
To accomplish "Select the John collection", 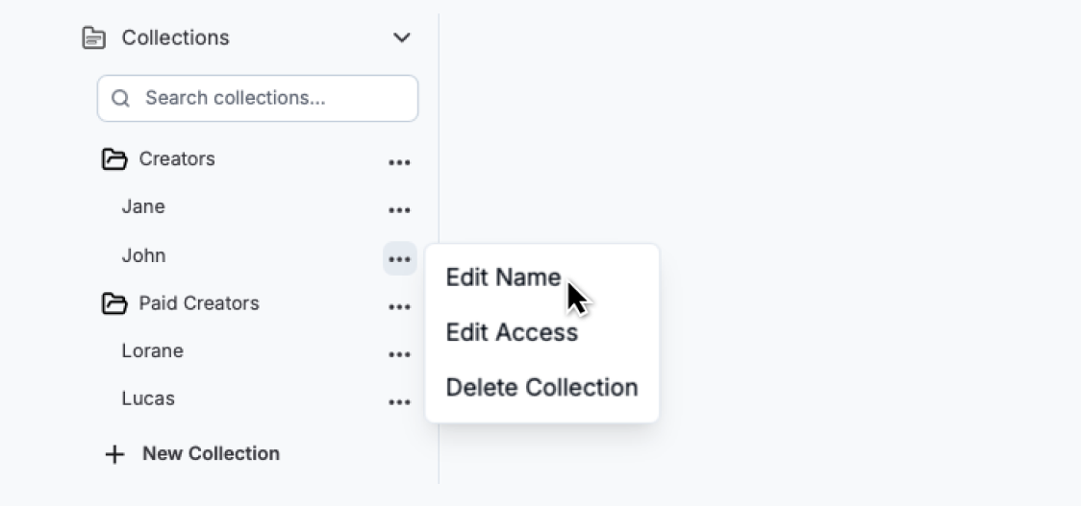I will point(143,255).
